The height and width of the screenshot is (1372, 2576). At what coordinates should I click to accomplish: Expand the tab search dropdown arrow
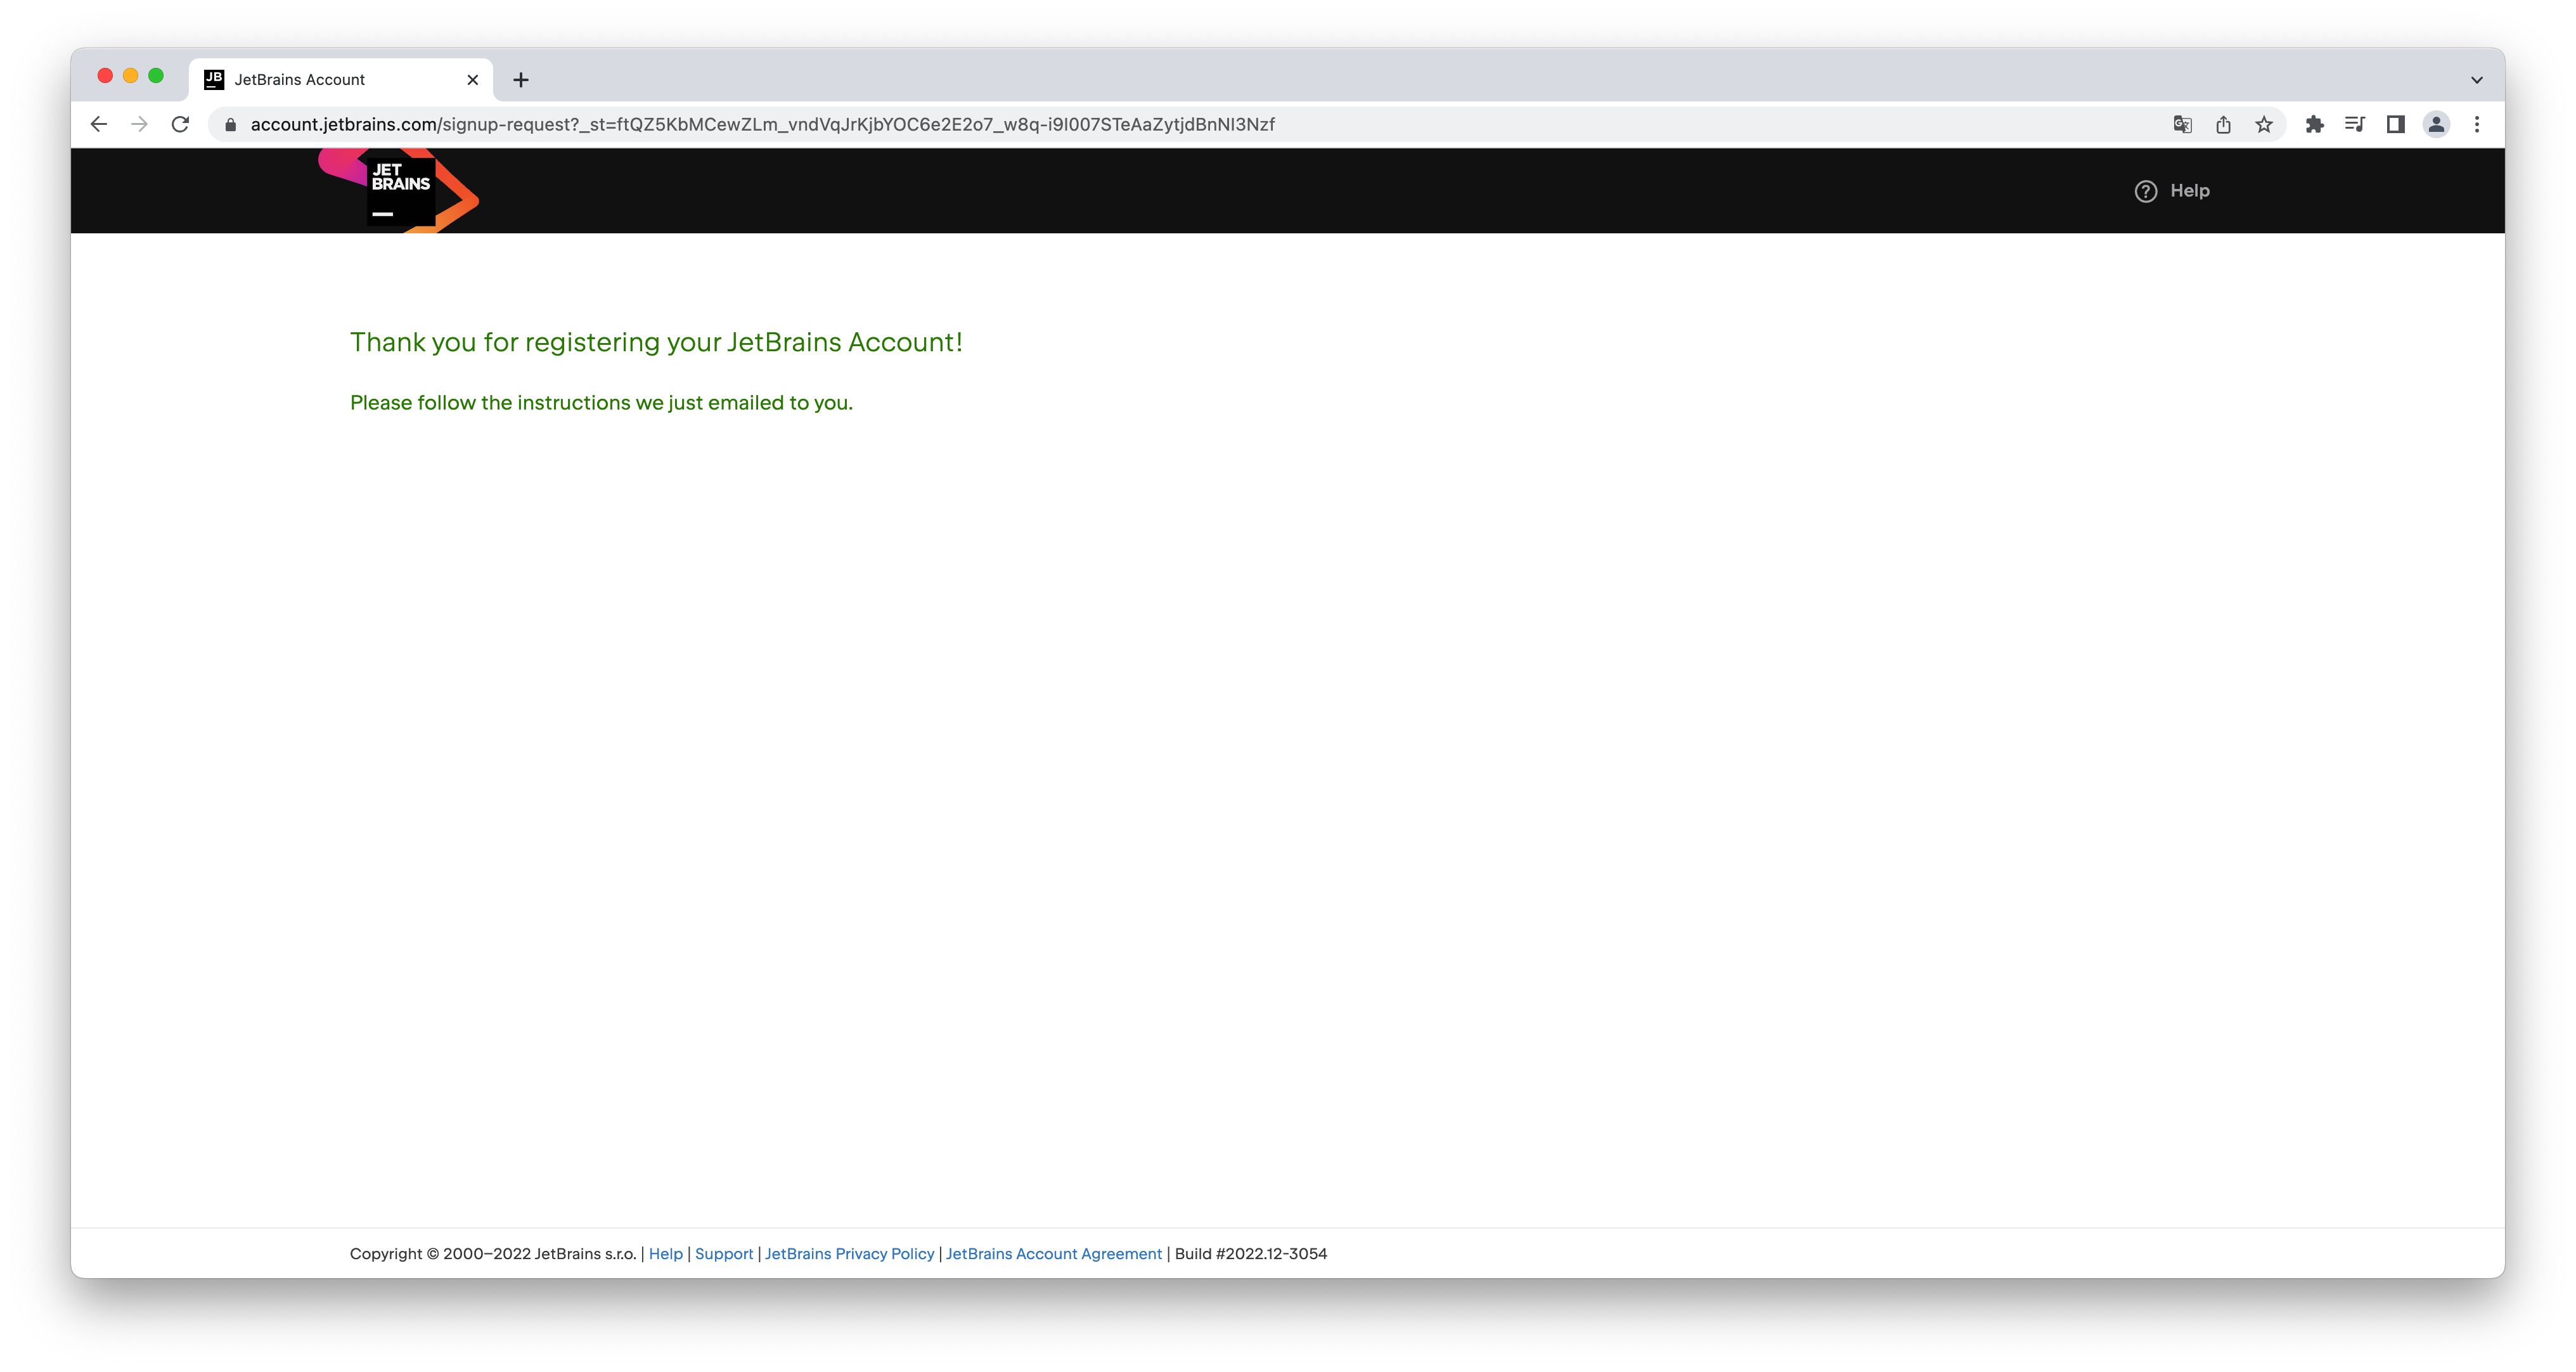(x=2477, y=80)
